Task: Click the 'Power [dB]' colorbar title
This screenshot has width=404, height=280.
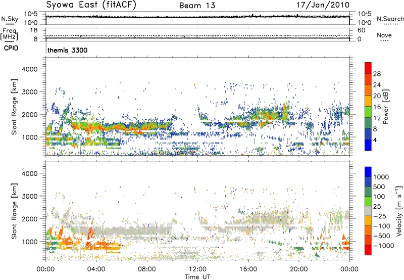Action: (385, 107)
